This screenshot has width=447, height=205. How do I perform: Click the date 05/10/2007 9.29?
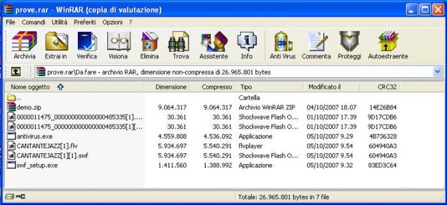click(x=330, y=136)
